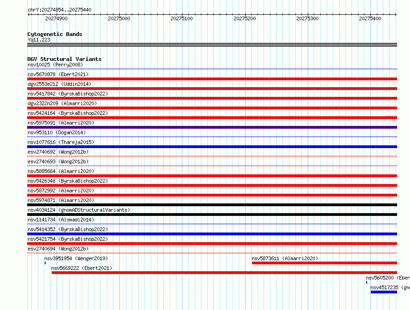
Task: Click the thick blue bar under nsv1077616
Action: coord(212,147)
